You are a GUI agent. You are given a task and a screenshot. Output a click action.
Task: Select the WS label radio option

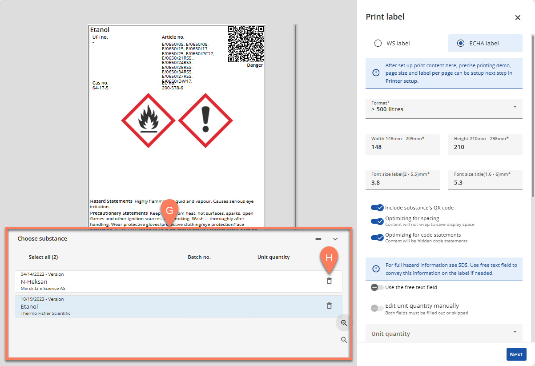pos(378,44)
